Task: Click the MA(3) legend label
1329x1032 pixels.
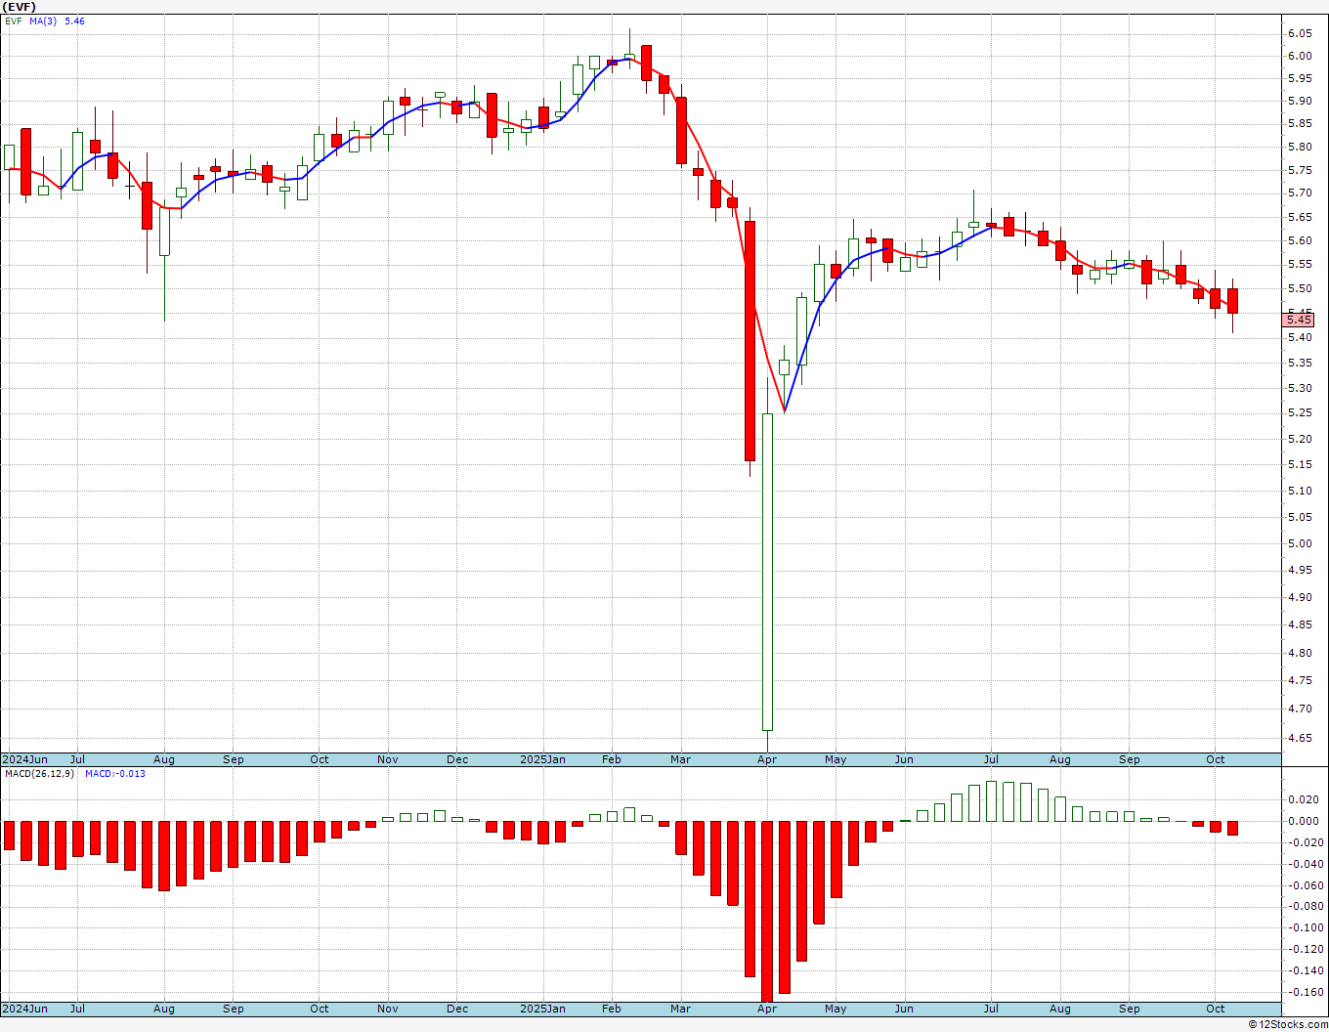Action: tap(43, 21)
